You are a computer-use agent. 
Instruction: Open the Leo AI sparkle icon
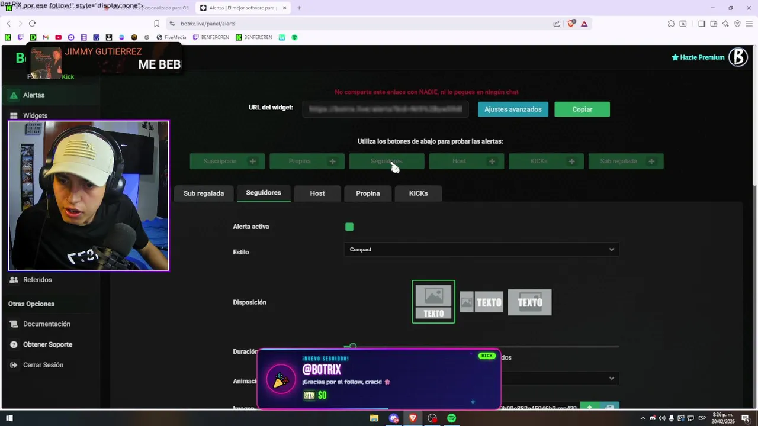(725, 24)
